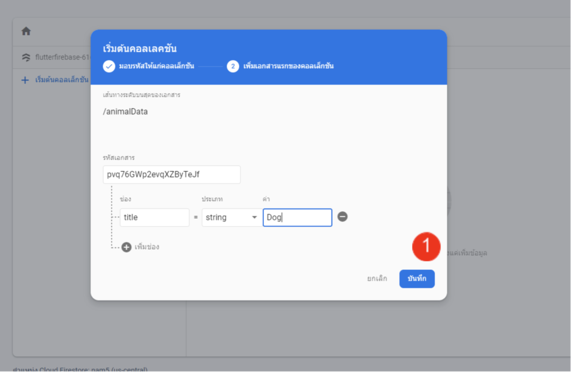
Task: Click the plus icon next to เพิ่มช่อง
Action: (x=127, y=247)
